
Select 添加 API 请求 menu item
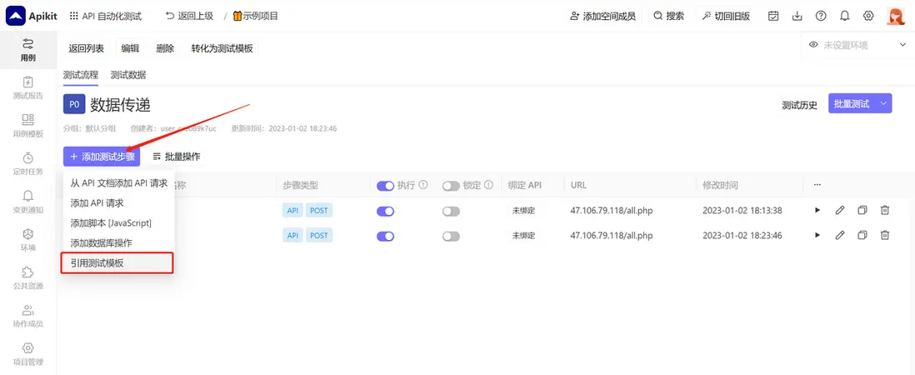[x=119, y=203]
